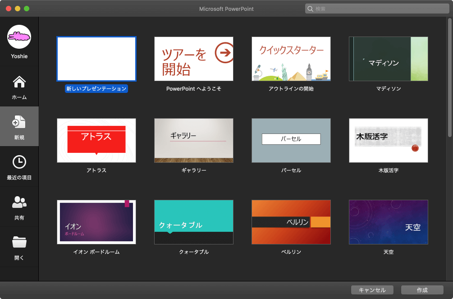Click the green zoom window button
Screen dimensions: 453x299
point(27,9)
